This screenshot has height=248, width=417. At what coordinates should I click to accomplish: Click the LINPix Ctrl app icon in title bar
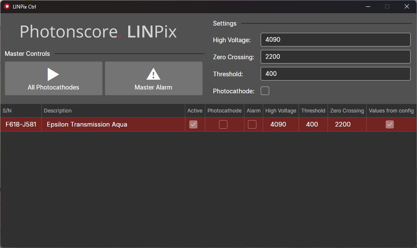coord(7,6)
